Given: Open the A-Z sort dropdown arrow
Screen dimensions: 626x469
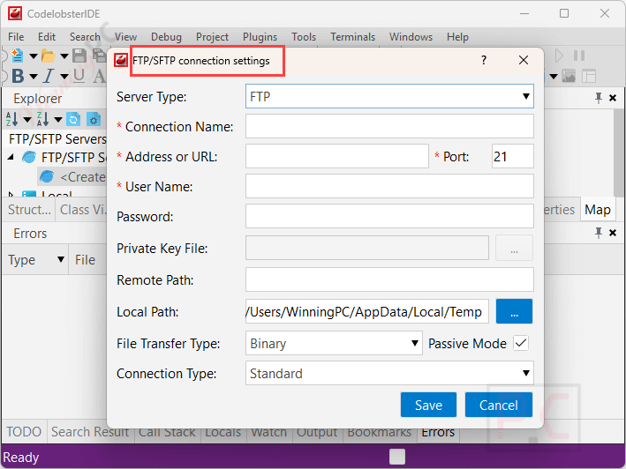Looking at the screenshot, I should (x=27, y=120).
